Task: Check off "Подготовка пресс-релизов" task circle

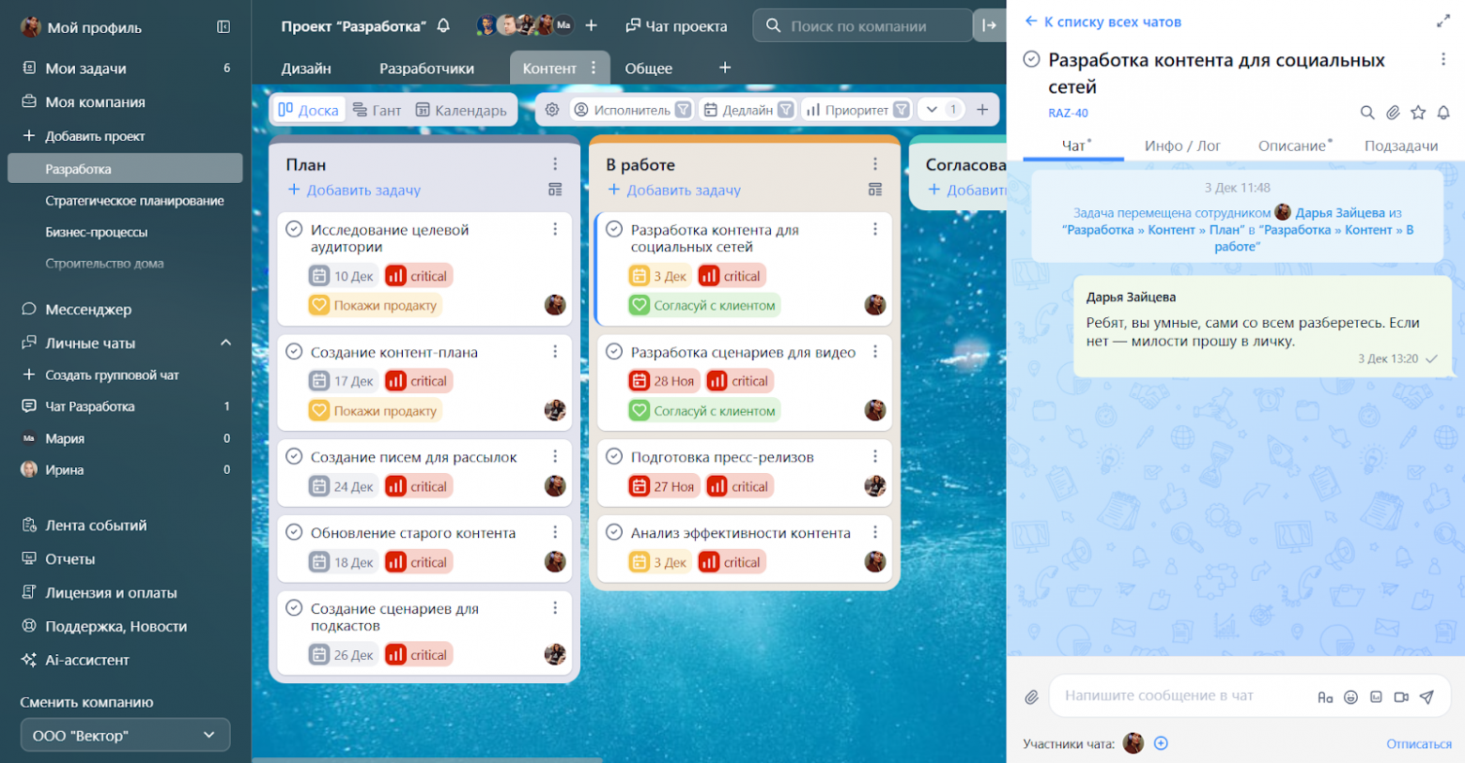Action: click(614, 456)
